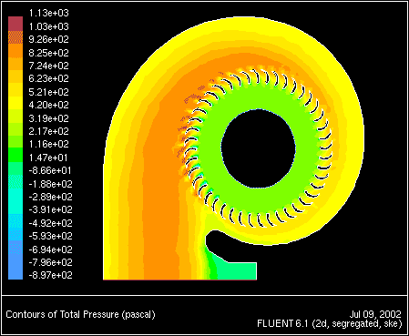Click the legend value -8.97e+02
409x336 pixels.
click(x=50, y=275)
